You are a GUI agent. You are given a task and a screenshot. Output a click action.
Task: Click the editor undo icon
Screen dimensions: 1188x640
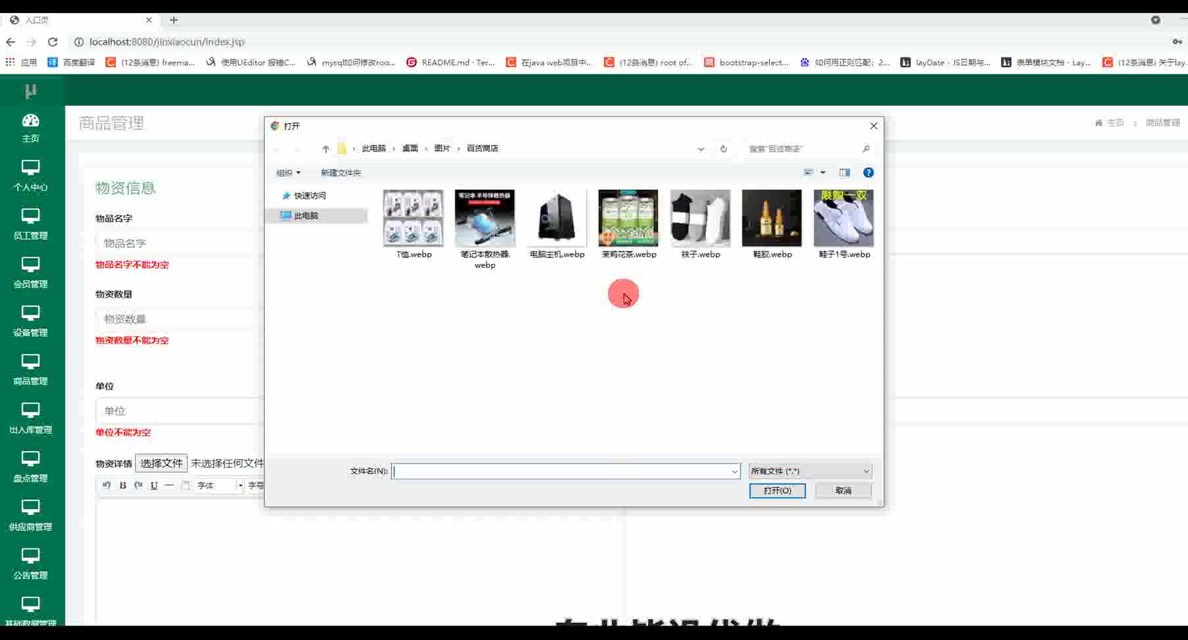point(107,485)
